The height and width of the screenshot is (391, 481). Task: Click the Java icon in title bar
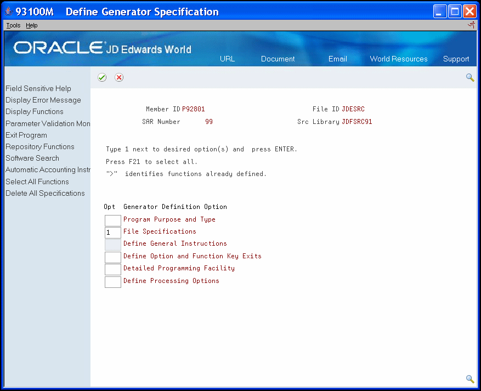[x=9, y=12]
